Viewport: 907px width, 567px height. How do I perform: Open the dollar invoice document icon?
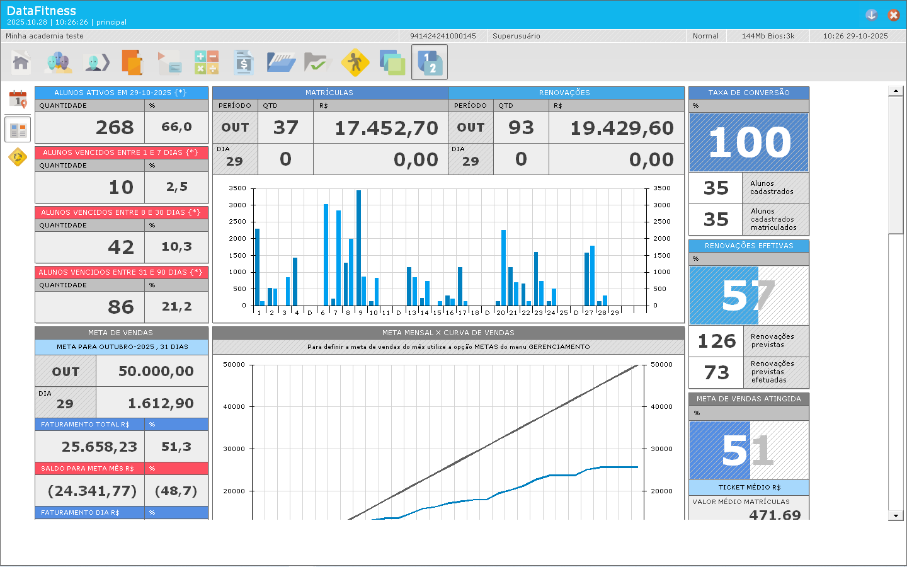(244, 62)
